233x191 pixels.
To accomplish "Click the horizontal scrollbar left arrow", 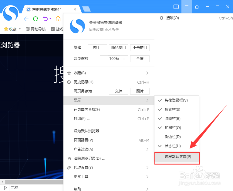I will 2,182.
